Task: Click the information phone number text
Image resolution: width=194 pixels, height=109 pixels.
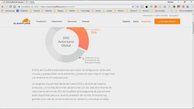Action: click(155, 15)
